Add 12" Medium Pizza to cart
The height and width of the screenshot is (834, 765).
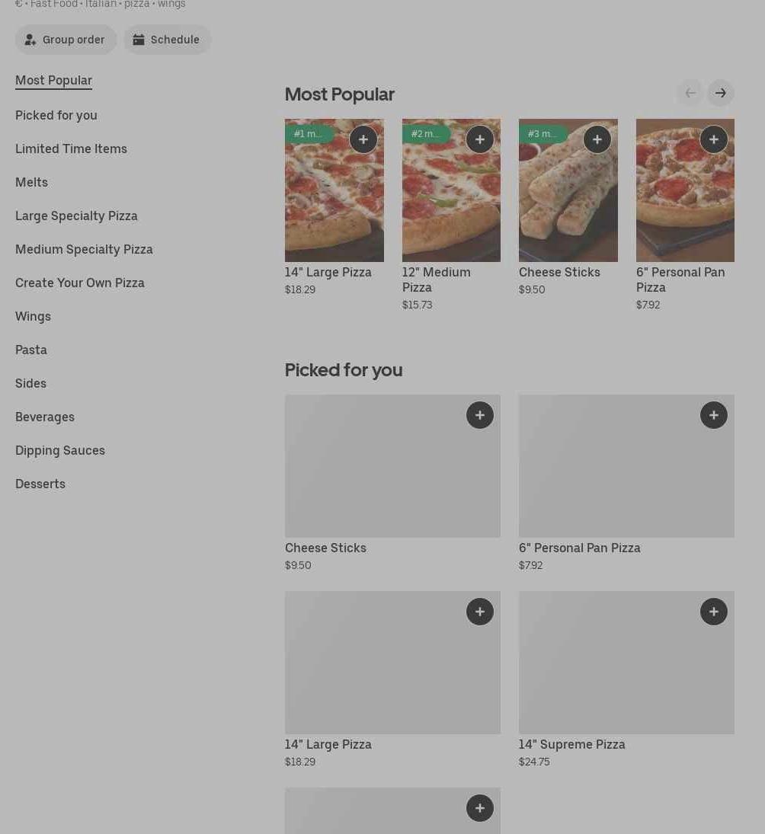[x=480, y=139]
